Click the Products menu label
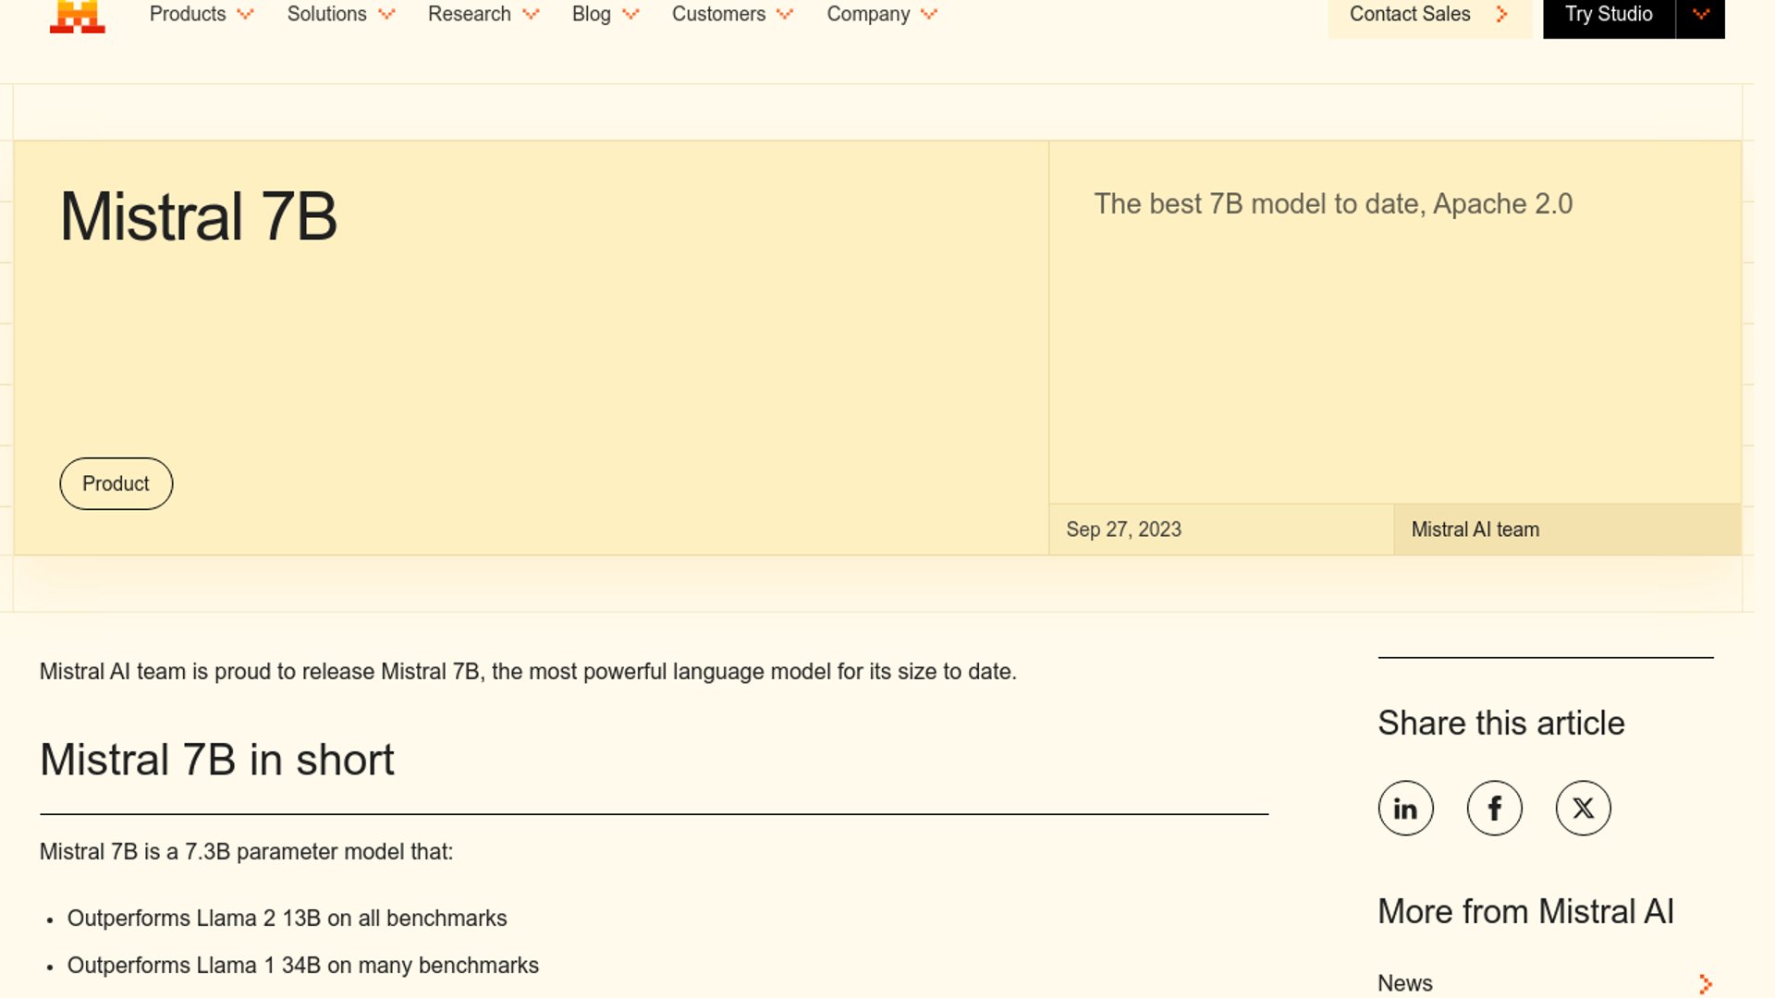 pyautogui.click(x=188, y=15)
